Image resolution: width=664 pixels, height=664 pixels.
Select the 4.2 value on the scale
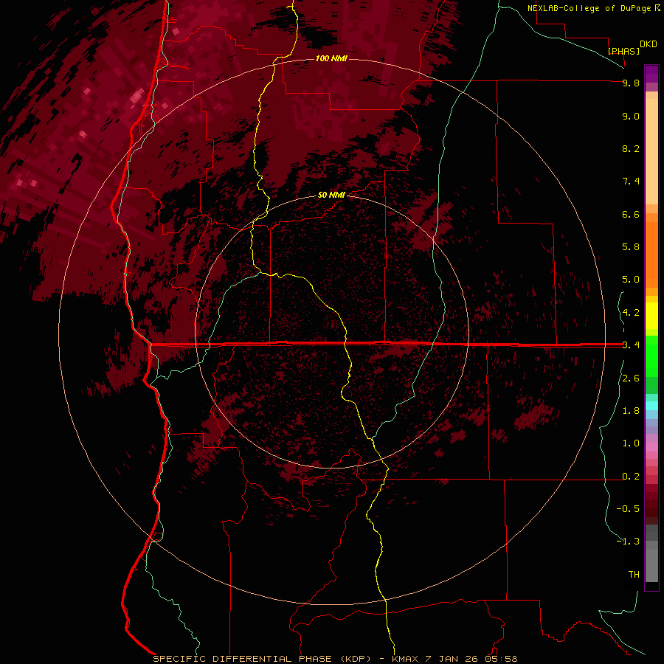(x=631, y=313)
